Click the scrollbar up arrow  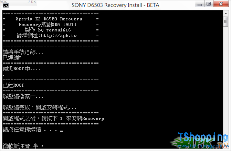[226, 13]
